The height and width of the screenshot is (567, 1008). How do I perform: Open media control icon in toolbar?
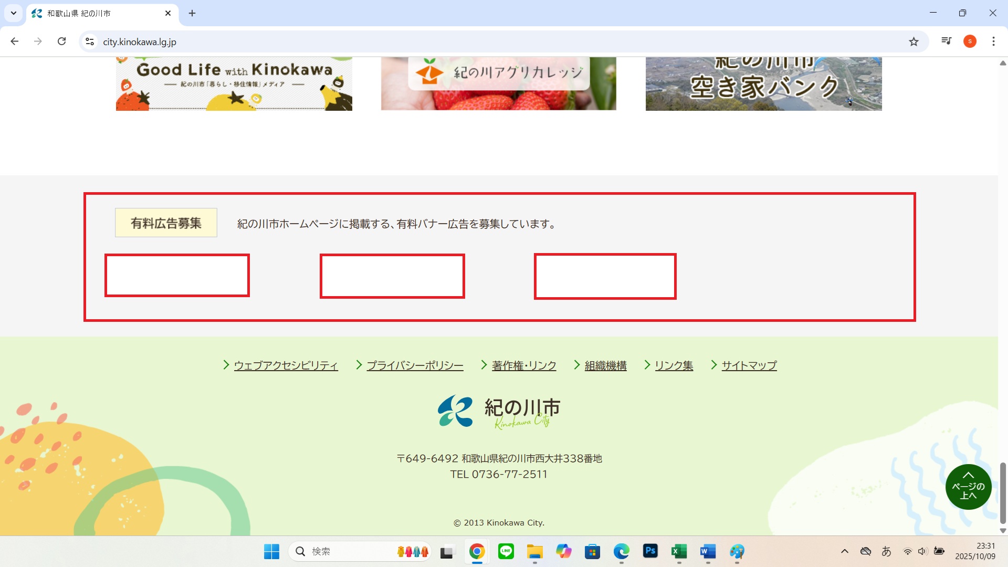pyautogui.click(x=946, y=41)
